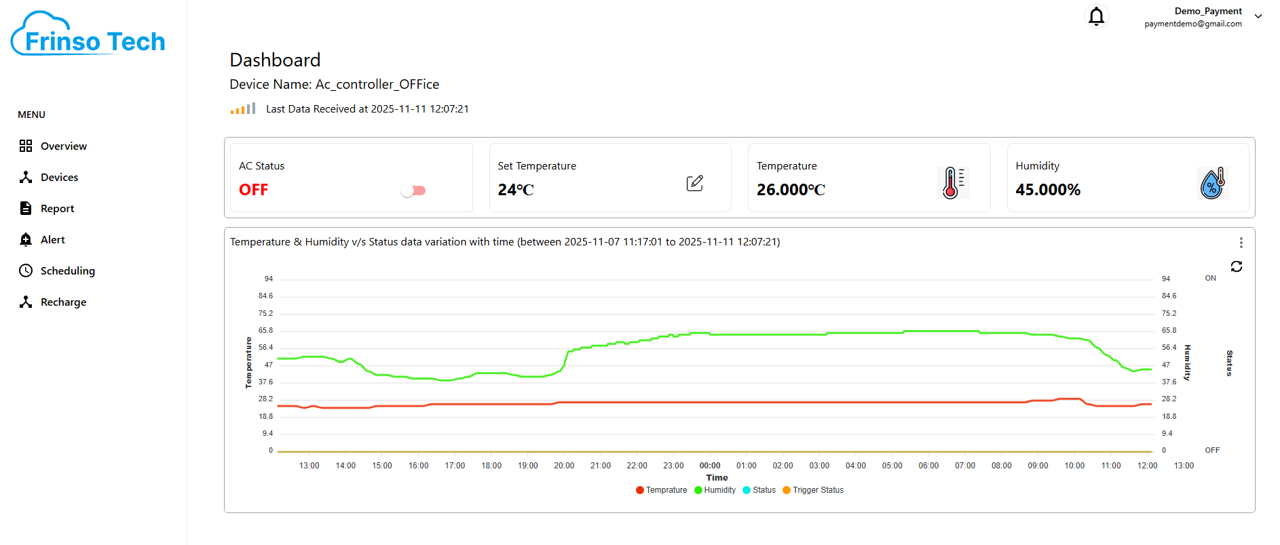The image size is (1280, 545).
Task: Open the Report page
Action: 57,208
